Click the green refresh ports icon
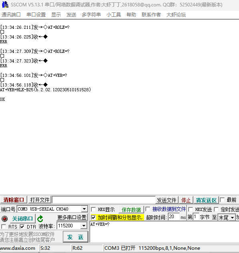Screen dimensions: 239x253 (x=40, y=219)
